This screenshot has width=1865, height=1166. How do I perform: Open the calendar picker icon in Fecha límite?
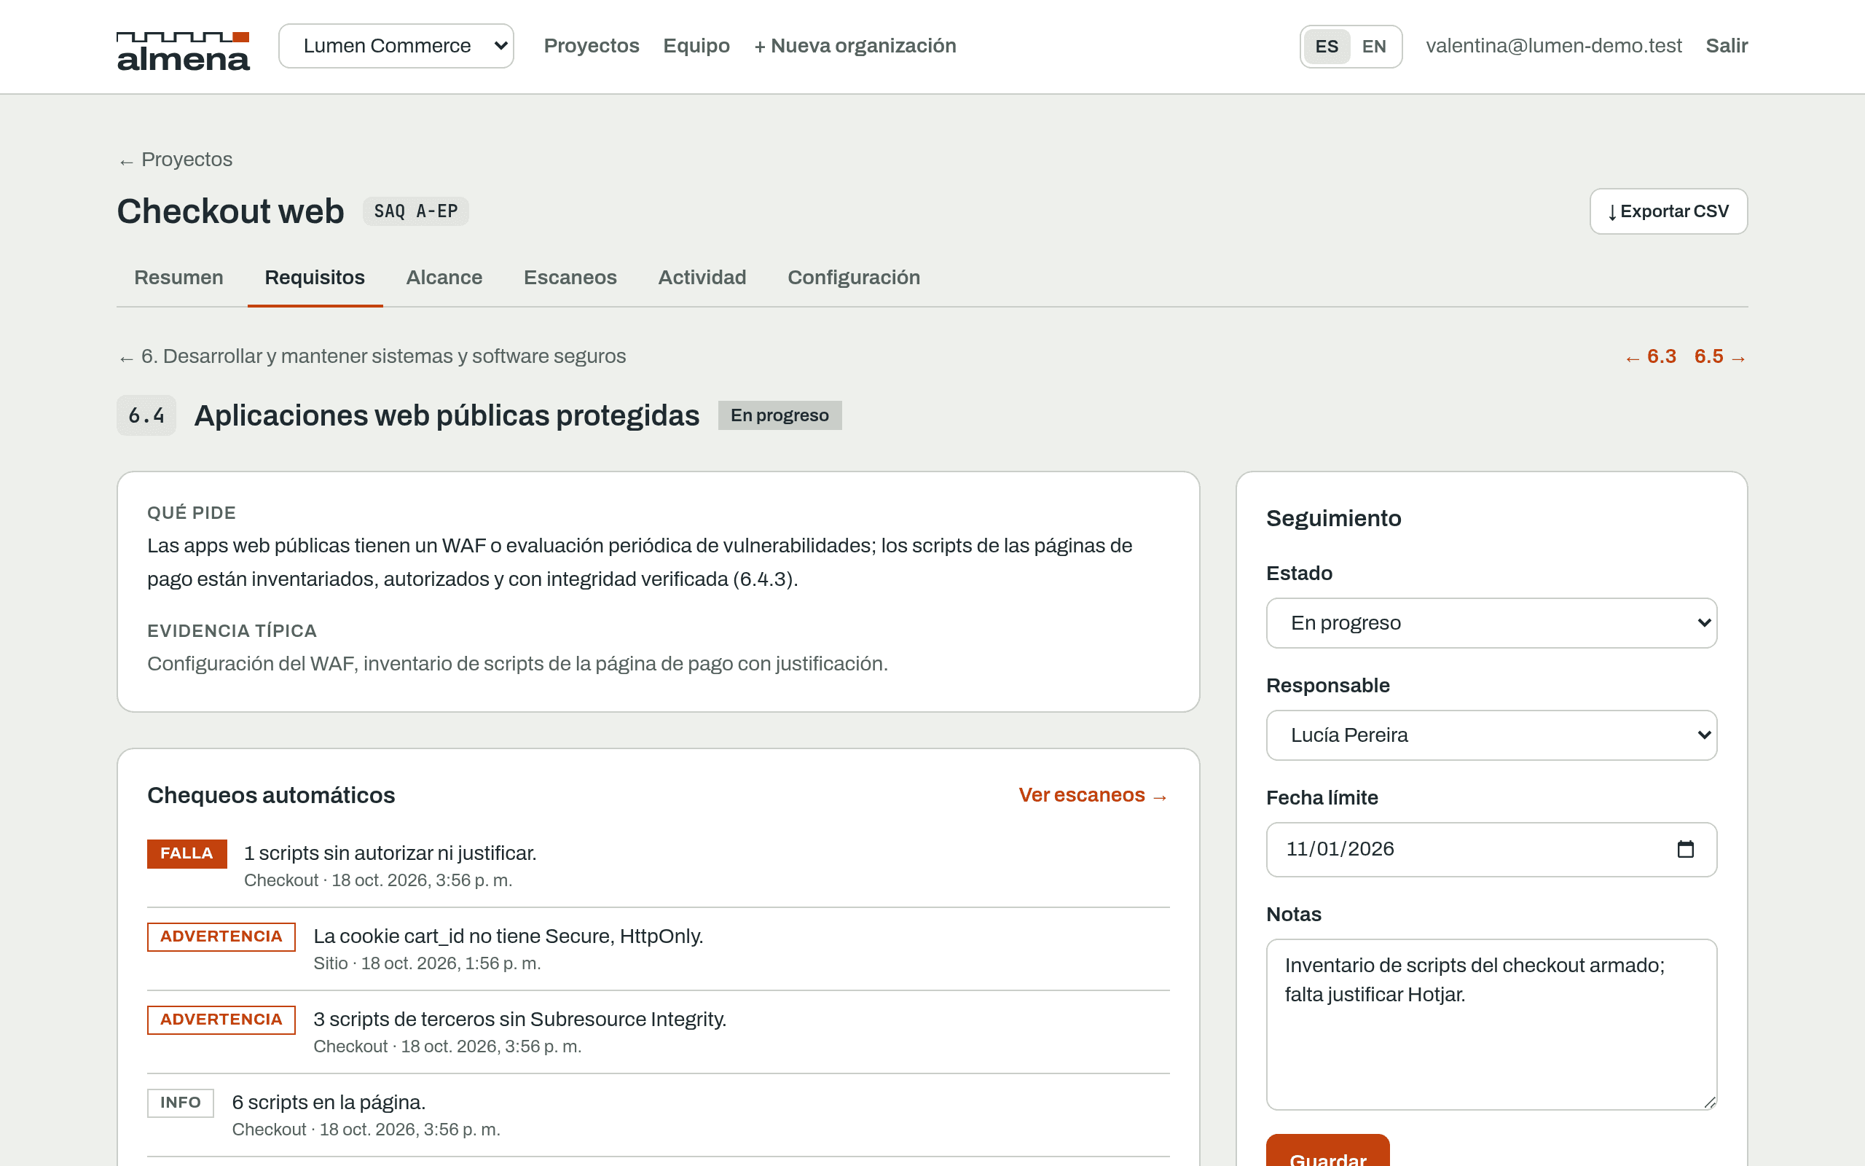(1686, 849)
